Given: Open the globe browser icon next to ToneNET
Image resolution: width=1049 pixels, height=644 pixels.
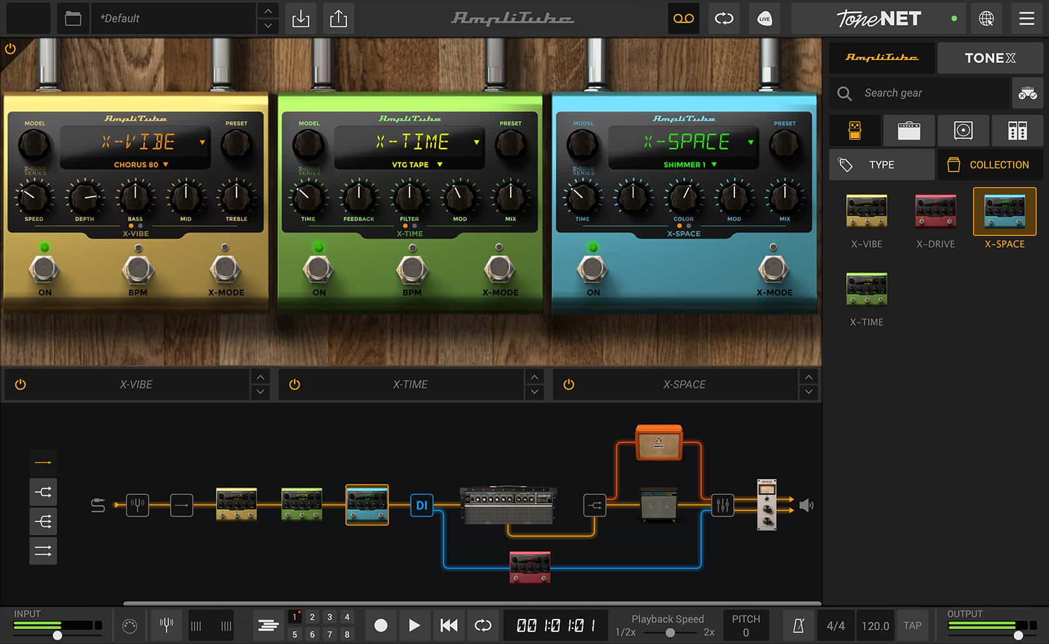Looking at the screenshot, I should pyautogui.click(x=988, y=19).
